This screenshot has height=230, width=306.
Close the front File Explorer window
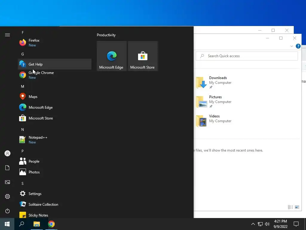point(295,38)
